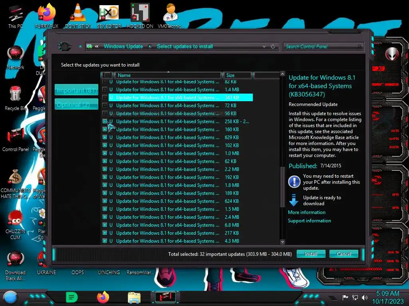Show the Important (81) updates list
409x306 pixels.
[x=76, y=90]
